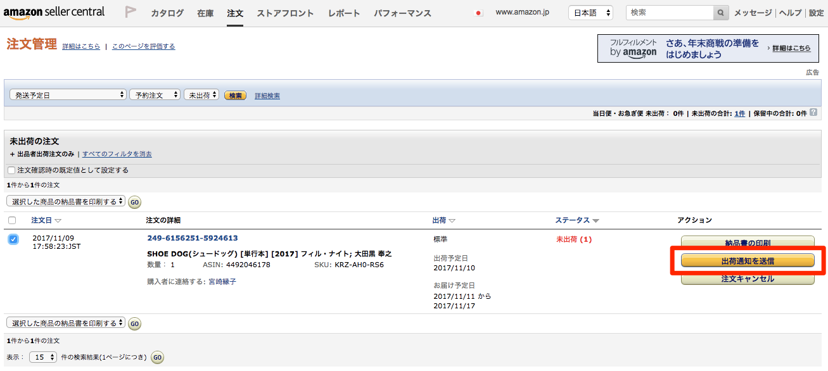Click the flag icon beside the logo
The height and width of the screenshot is (371, 828).
(x=131, y=12)
